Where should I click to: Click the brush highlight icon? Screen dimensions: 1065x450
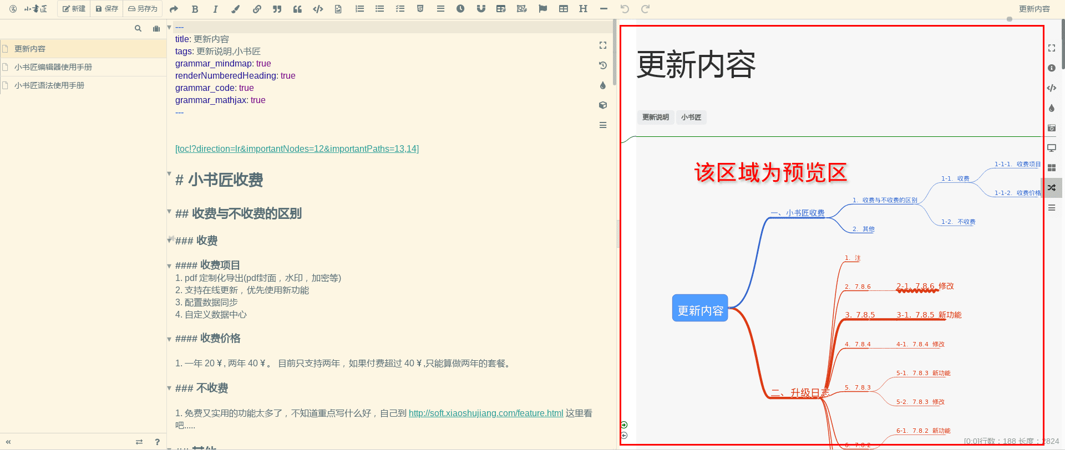[236, 9]
